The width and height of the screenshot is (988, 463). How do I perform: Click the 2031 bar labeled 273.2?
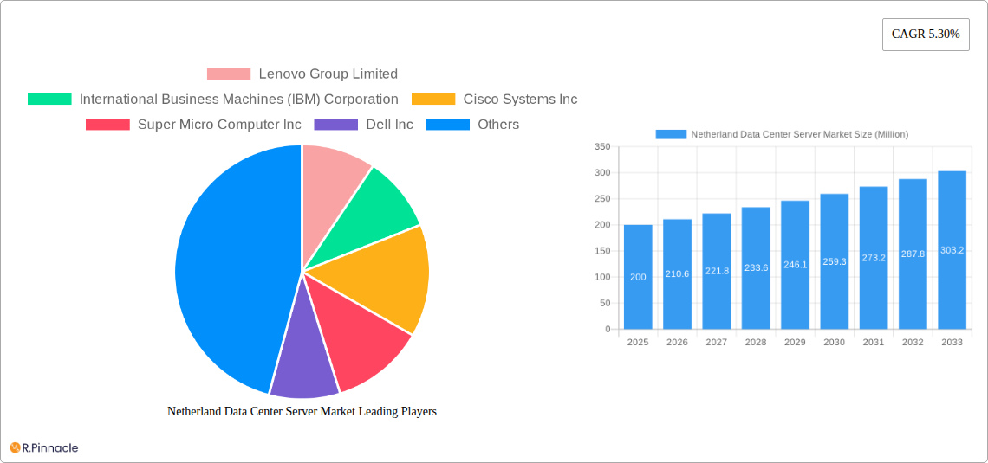click(874, 258)
